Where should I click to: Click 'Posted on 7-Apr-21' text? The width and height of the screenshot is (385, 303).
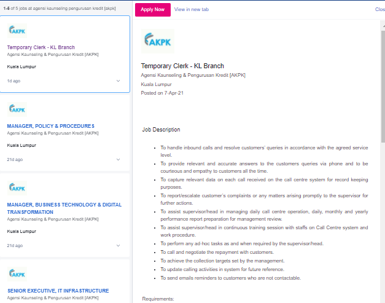[162, 93]
